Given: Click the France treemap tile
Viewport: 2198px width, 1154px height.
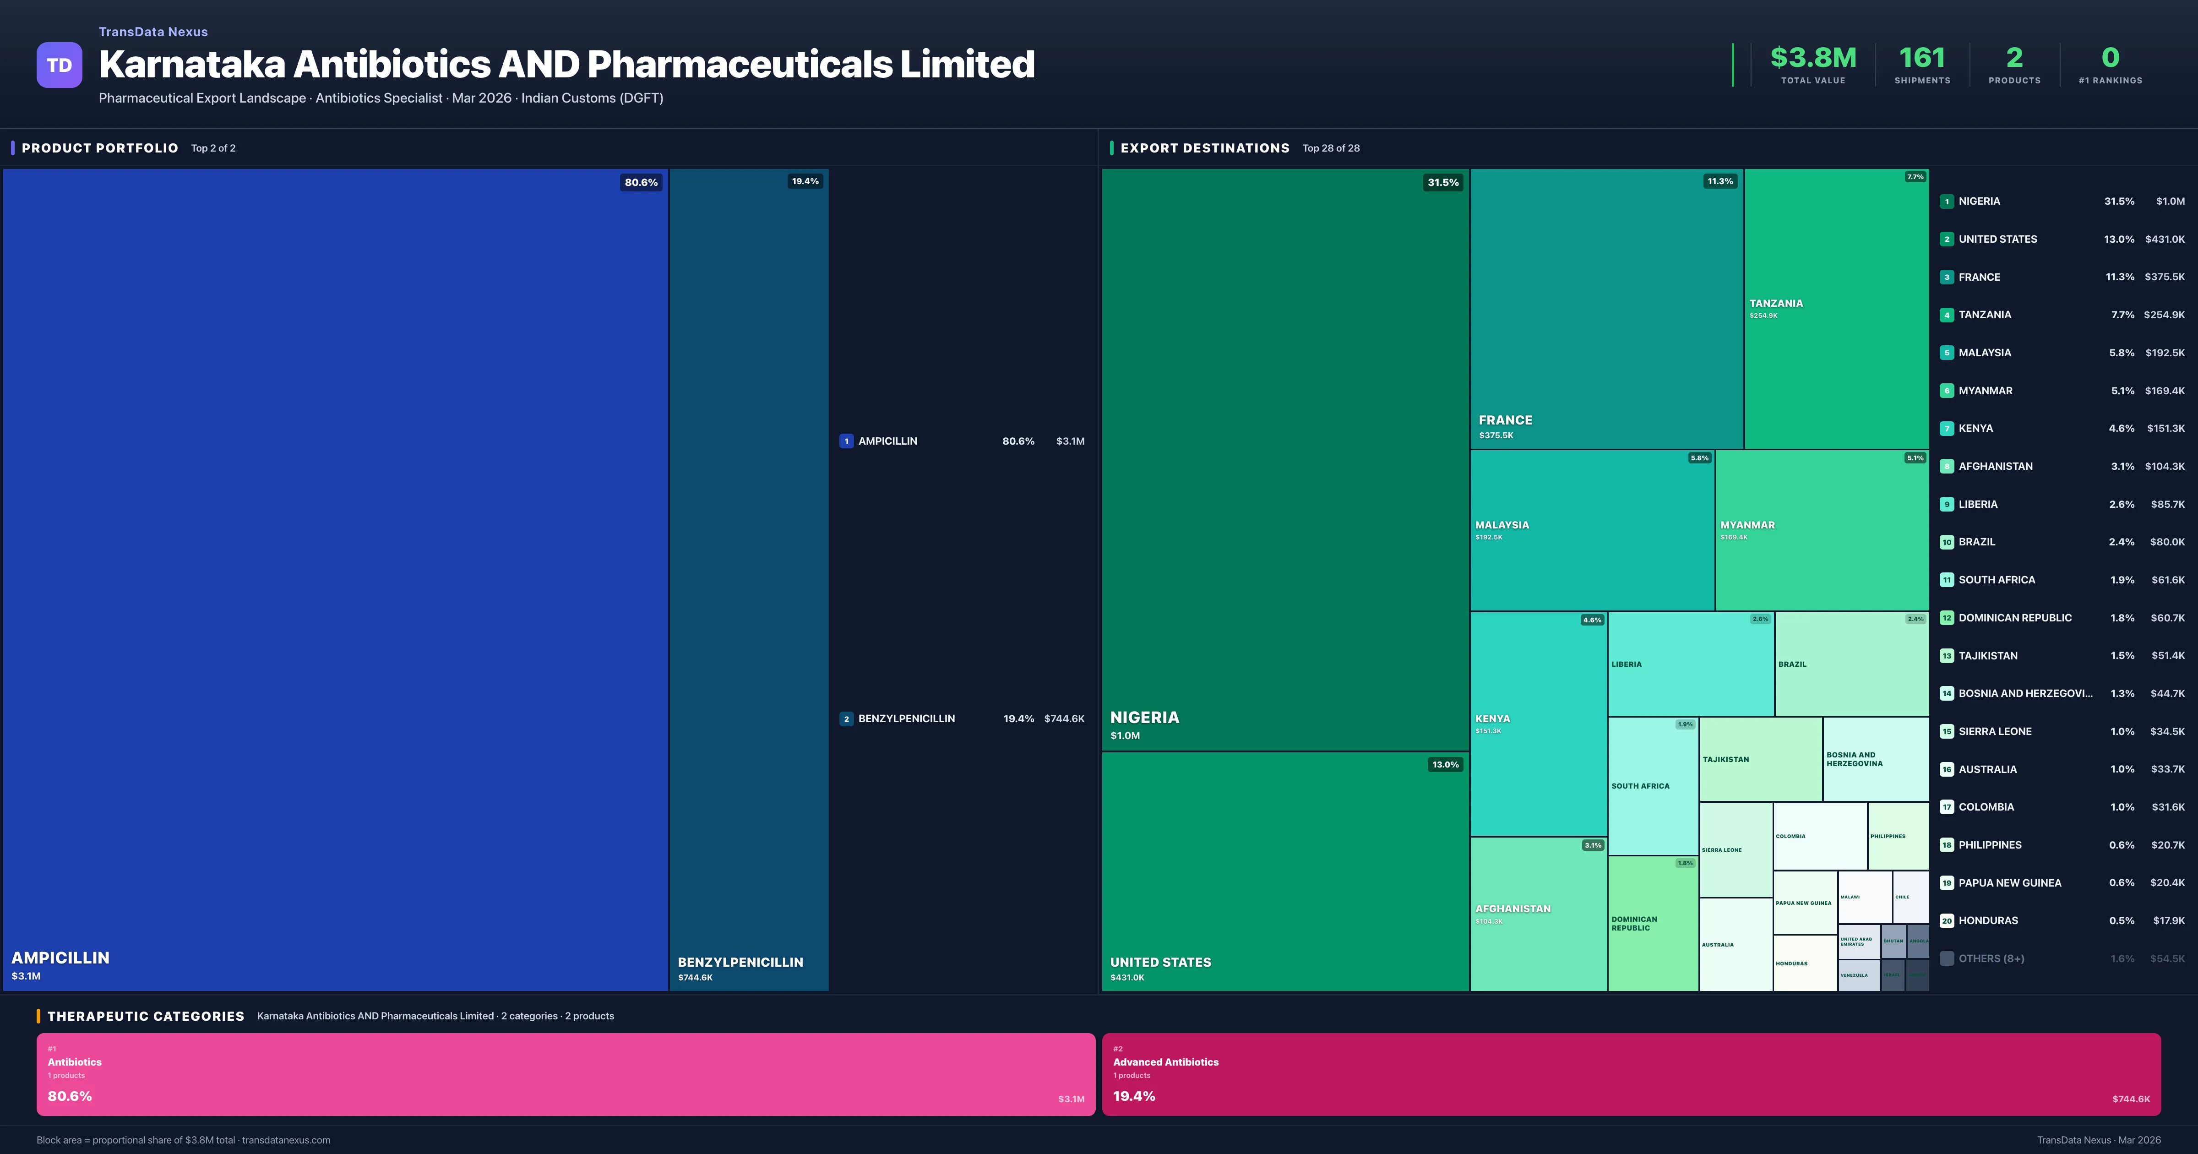Looking at the screenshot, I should (x=1606, y=308).
